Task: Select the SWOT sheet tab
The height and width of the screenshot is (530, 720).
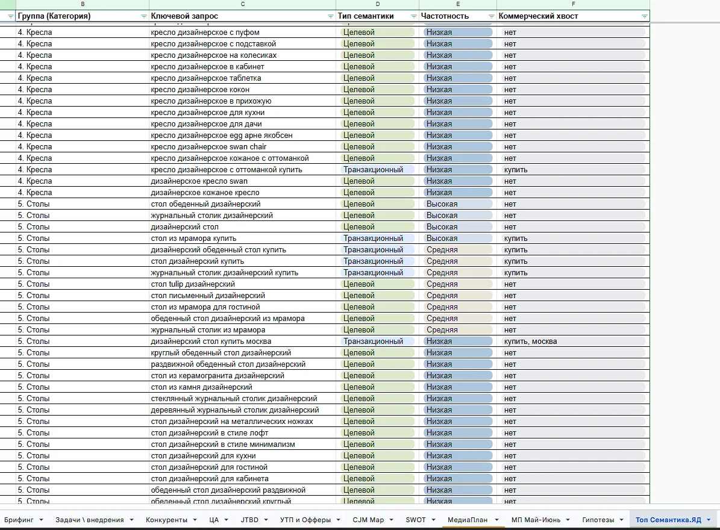Action: pos(416,520)
